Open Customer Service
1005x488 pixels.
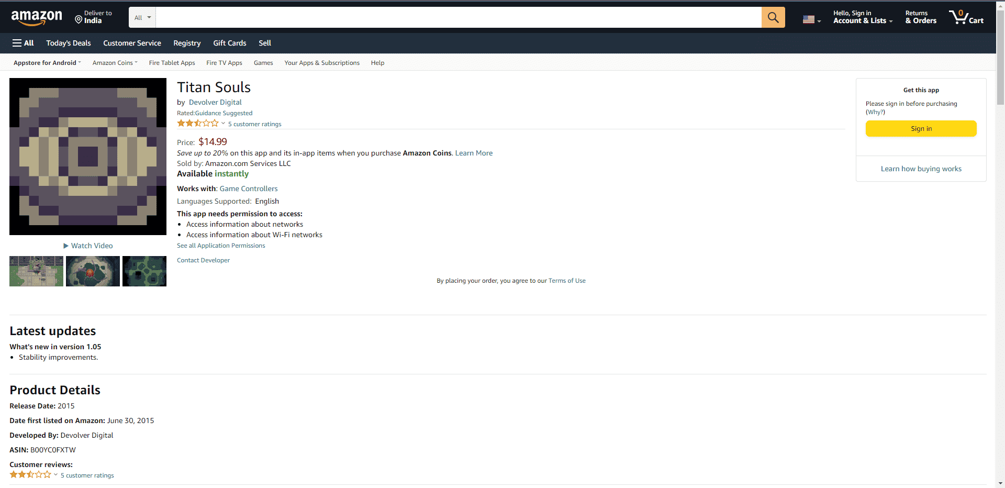(132, 43)
